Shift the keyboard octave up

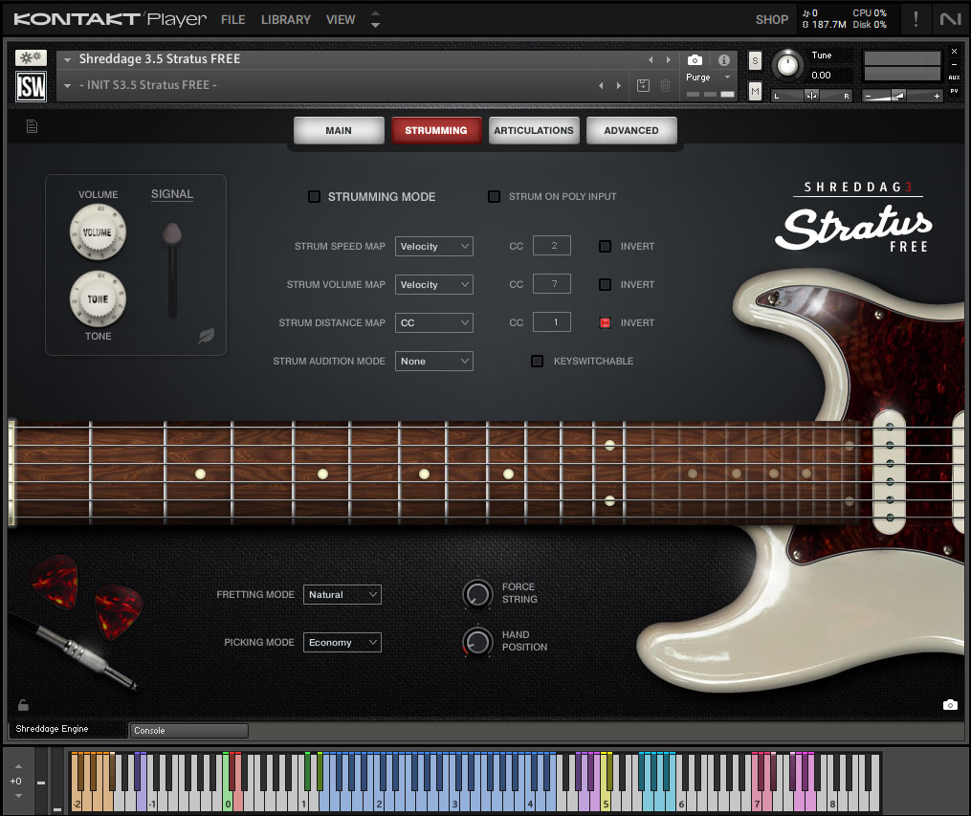tap(18, 766)
